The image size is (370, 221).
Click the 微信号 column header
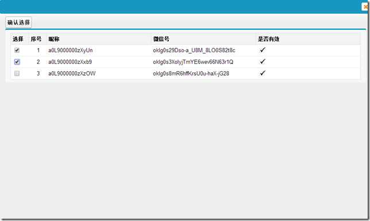(161, 39)
